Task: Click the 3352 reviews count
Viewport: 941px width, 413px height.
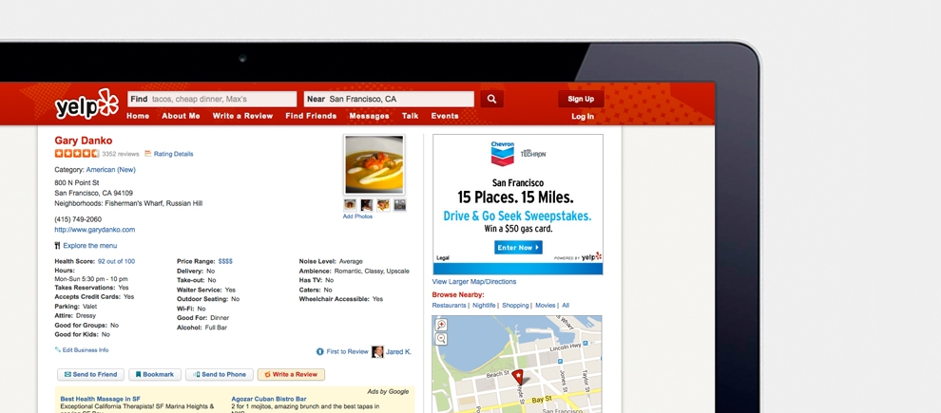Action: (x=121, y=154)
